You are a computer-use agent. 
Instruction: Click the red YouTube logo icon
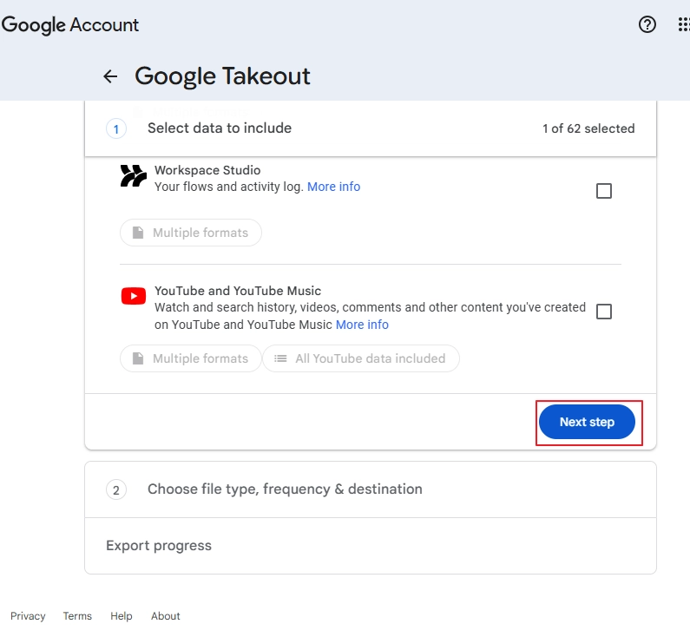click(x=133, y=296)
